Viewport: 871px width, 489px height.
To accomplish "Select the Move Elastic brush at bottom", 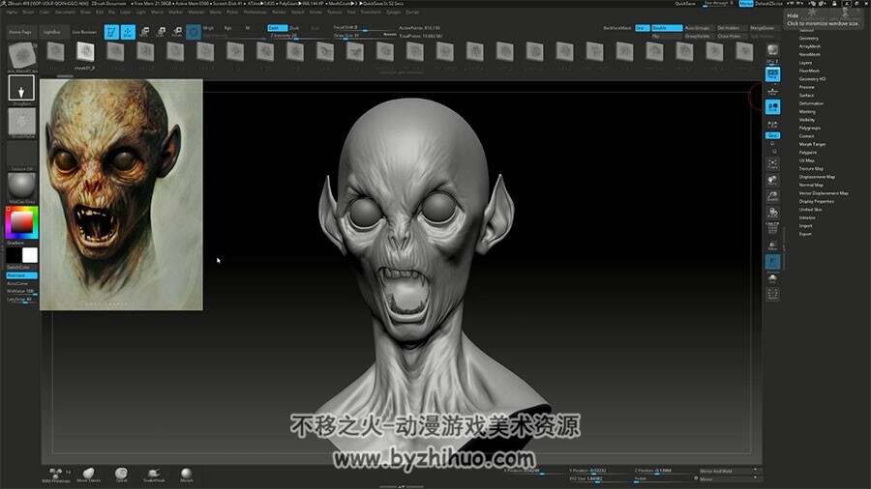I will coord(89,475).
